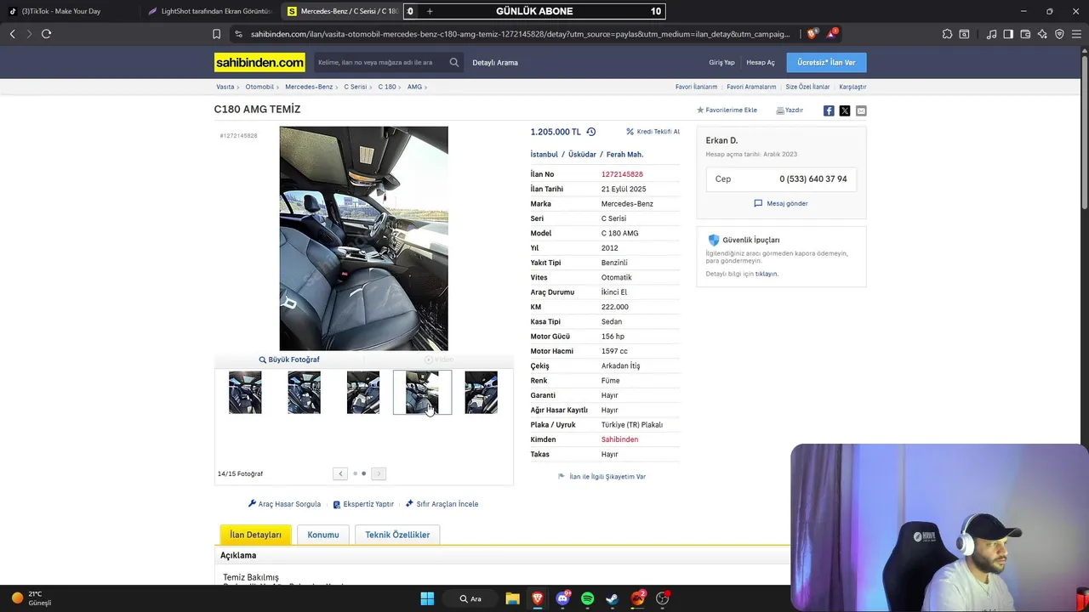1089x612 pixels.
Task: Click the sahibinden.com logo
Action: click(259, 63)
